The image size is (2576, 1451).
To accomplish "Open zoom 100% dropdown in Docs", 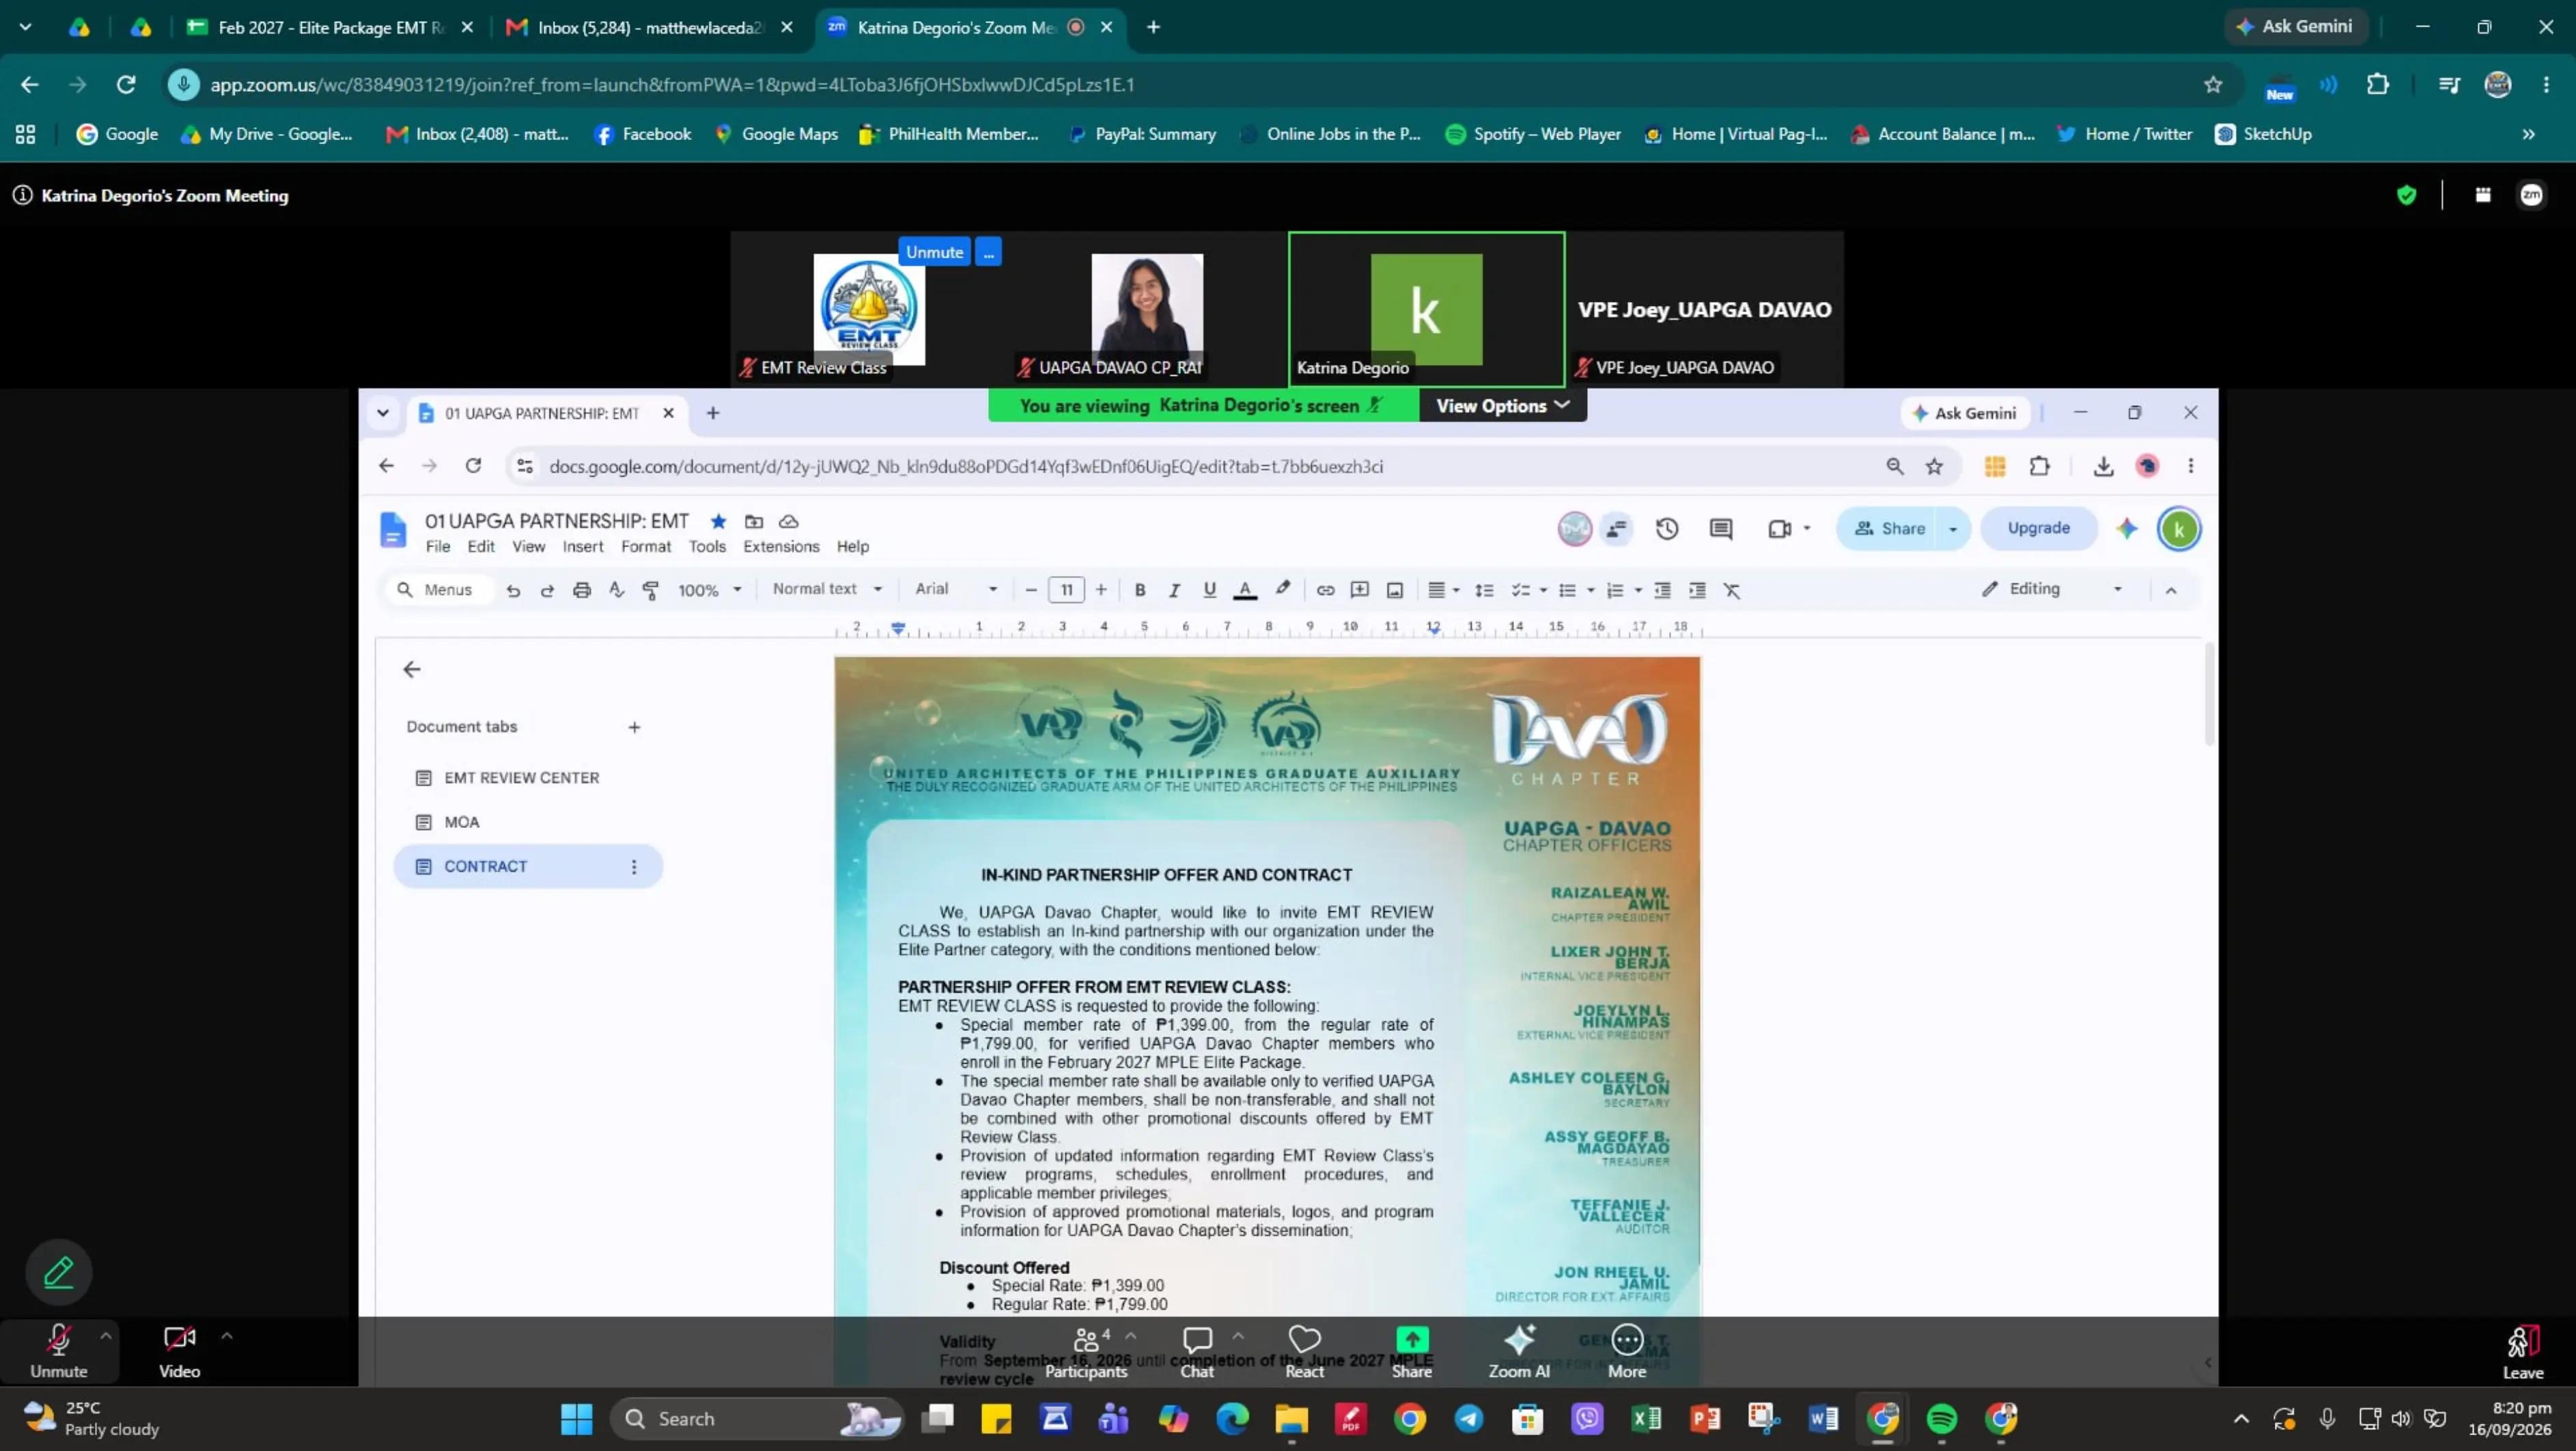I will pos(709,590).
